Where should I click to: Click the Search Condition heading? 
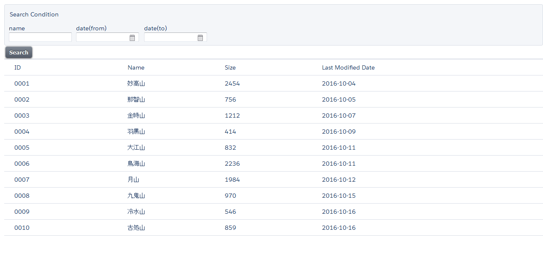34,14
